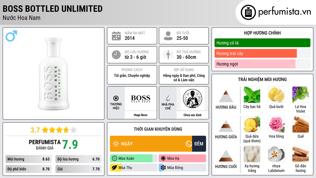316x178 pixels.
Task: Select the Hoa hồng rose thumbnail
Action: tap(276, 124)
